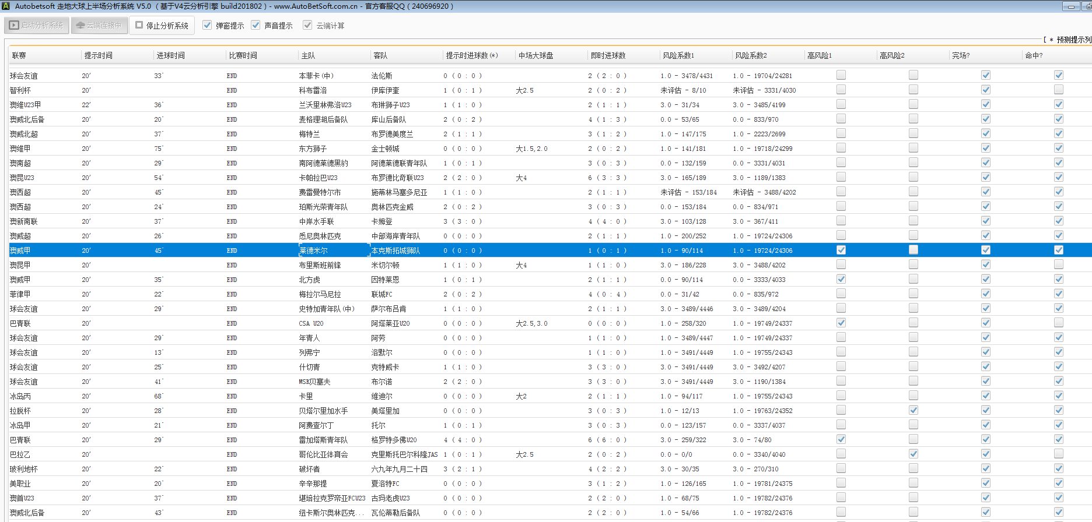Disable the 声音提示 checkbox
Viewport: 1092px width, 522px height.
pos(256,25)
